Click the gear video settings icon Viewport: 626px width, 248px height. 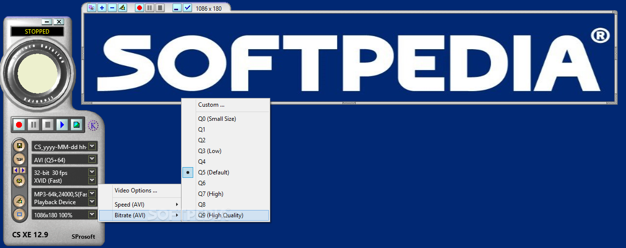pos(20,181)
